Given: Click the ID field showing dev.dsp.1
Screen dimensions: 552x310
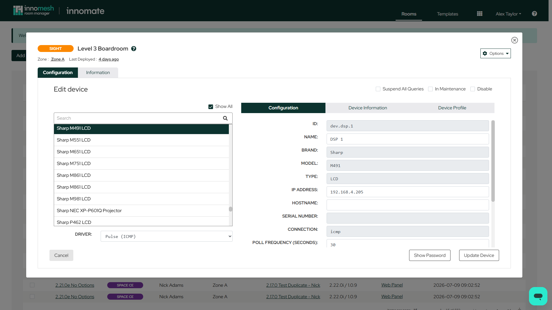Looking at the screenshot, I should (x=408, y=126).
